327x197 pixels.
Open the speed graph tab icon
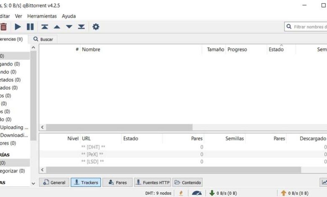tap(324, 182)
